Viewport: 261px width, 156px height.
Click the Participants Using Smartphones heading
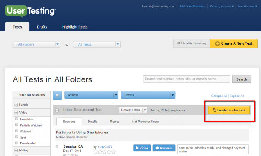(82, 132)
